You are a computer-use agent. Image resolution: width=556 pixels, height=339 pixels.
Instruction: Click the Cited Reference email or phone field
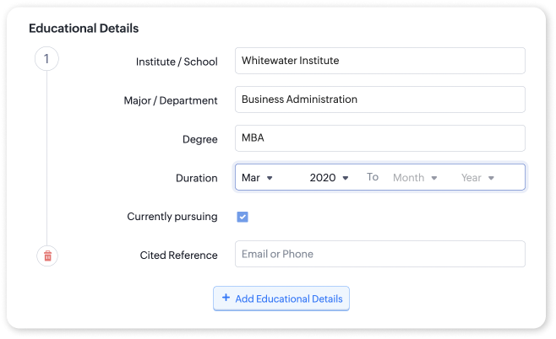tap(379, 255)
